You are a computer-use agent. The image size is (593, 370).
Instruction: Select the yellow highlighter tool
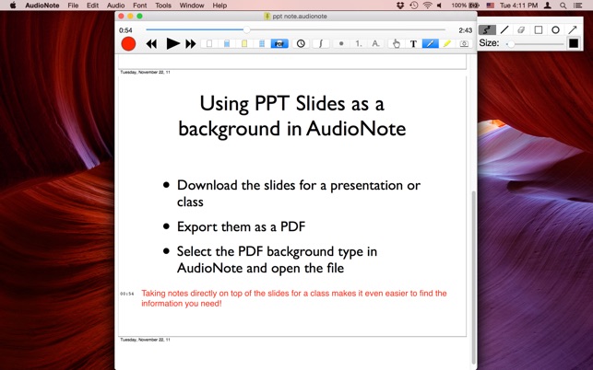[x=447, y=43]
